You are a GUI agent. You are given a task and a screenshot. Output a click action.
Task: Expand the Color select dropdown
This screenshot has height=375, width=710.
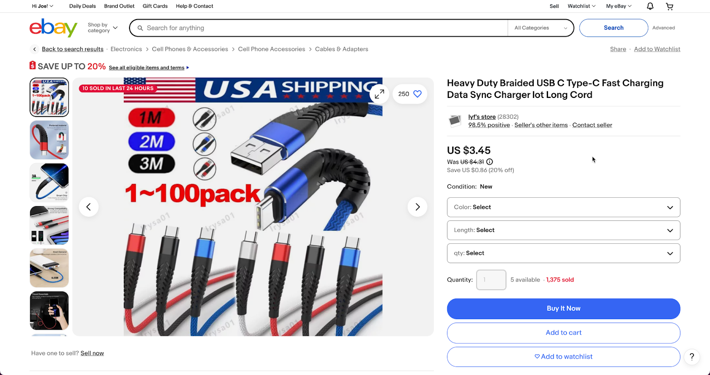tap(564, 207)
